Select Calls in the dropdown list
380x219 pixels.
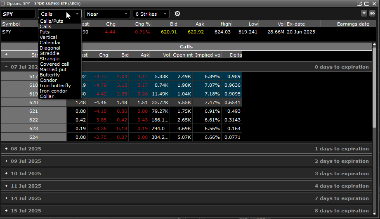[x=60, y=26]
